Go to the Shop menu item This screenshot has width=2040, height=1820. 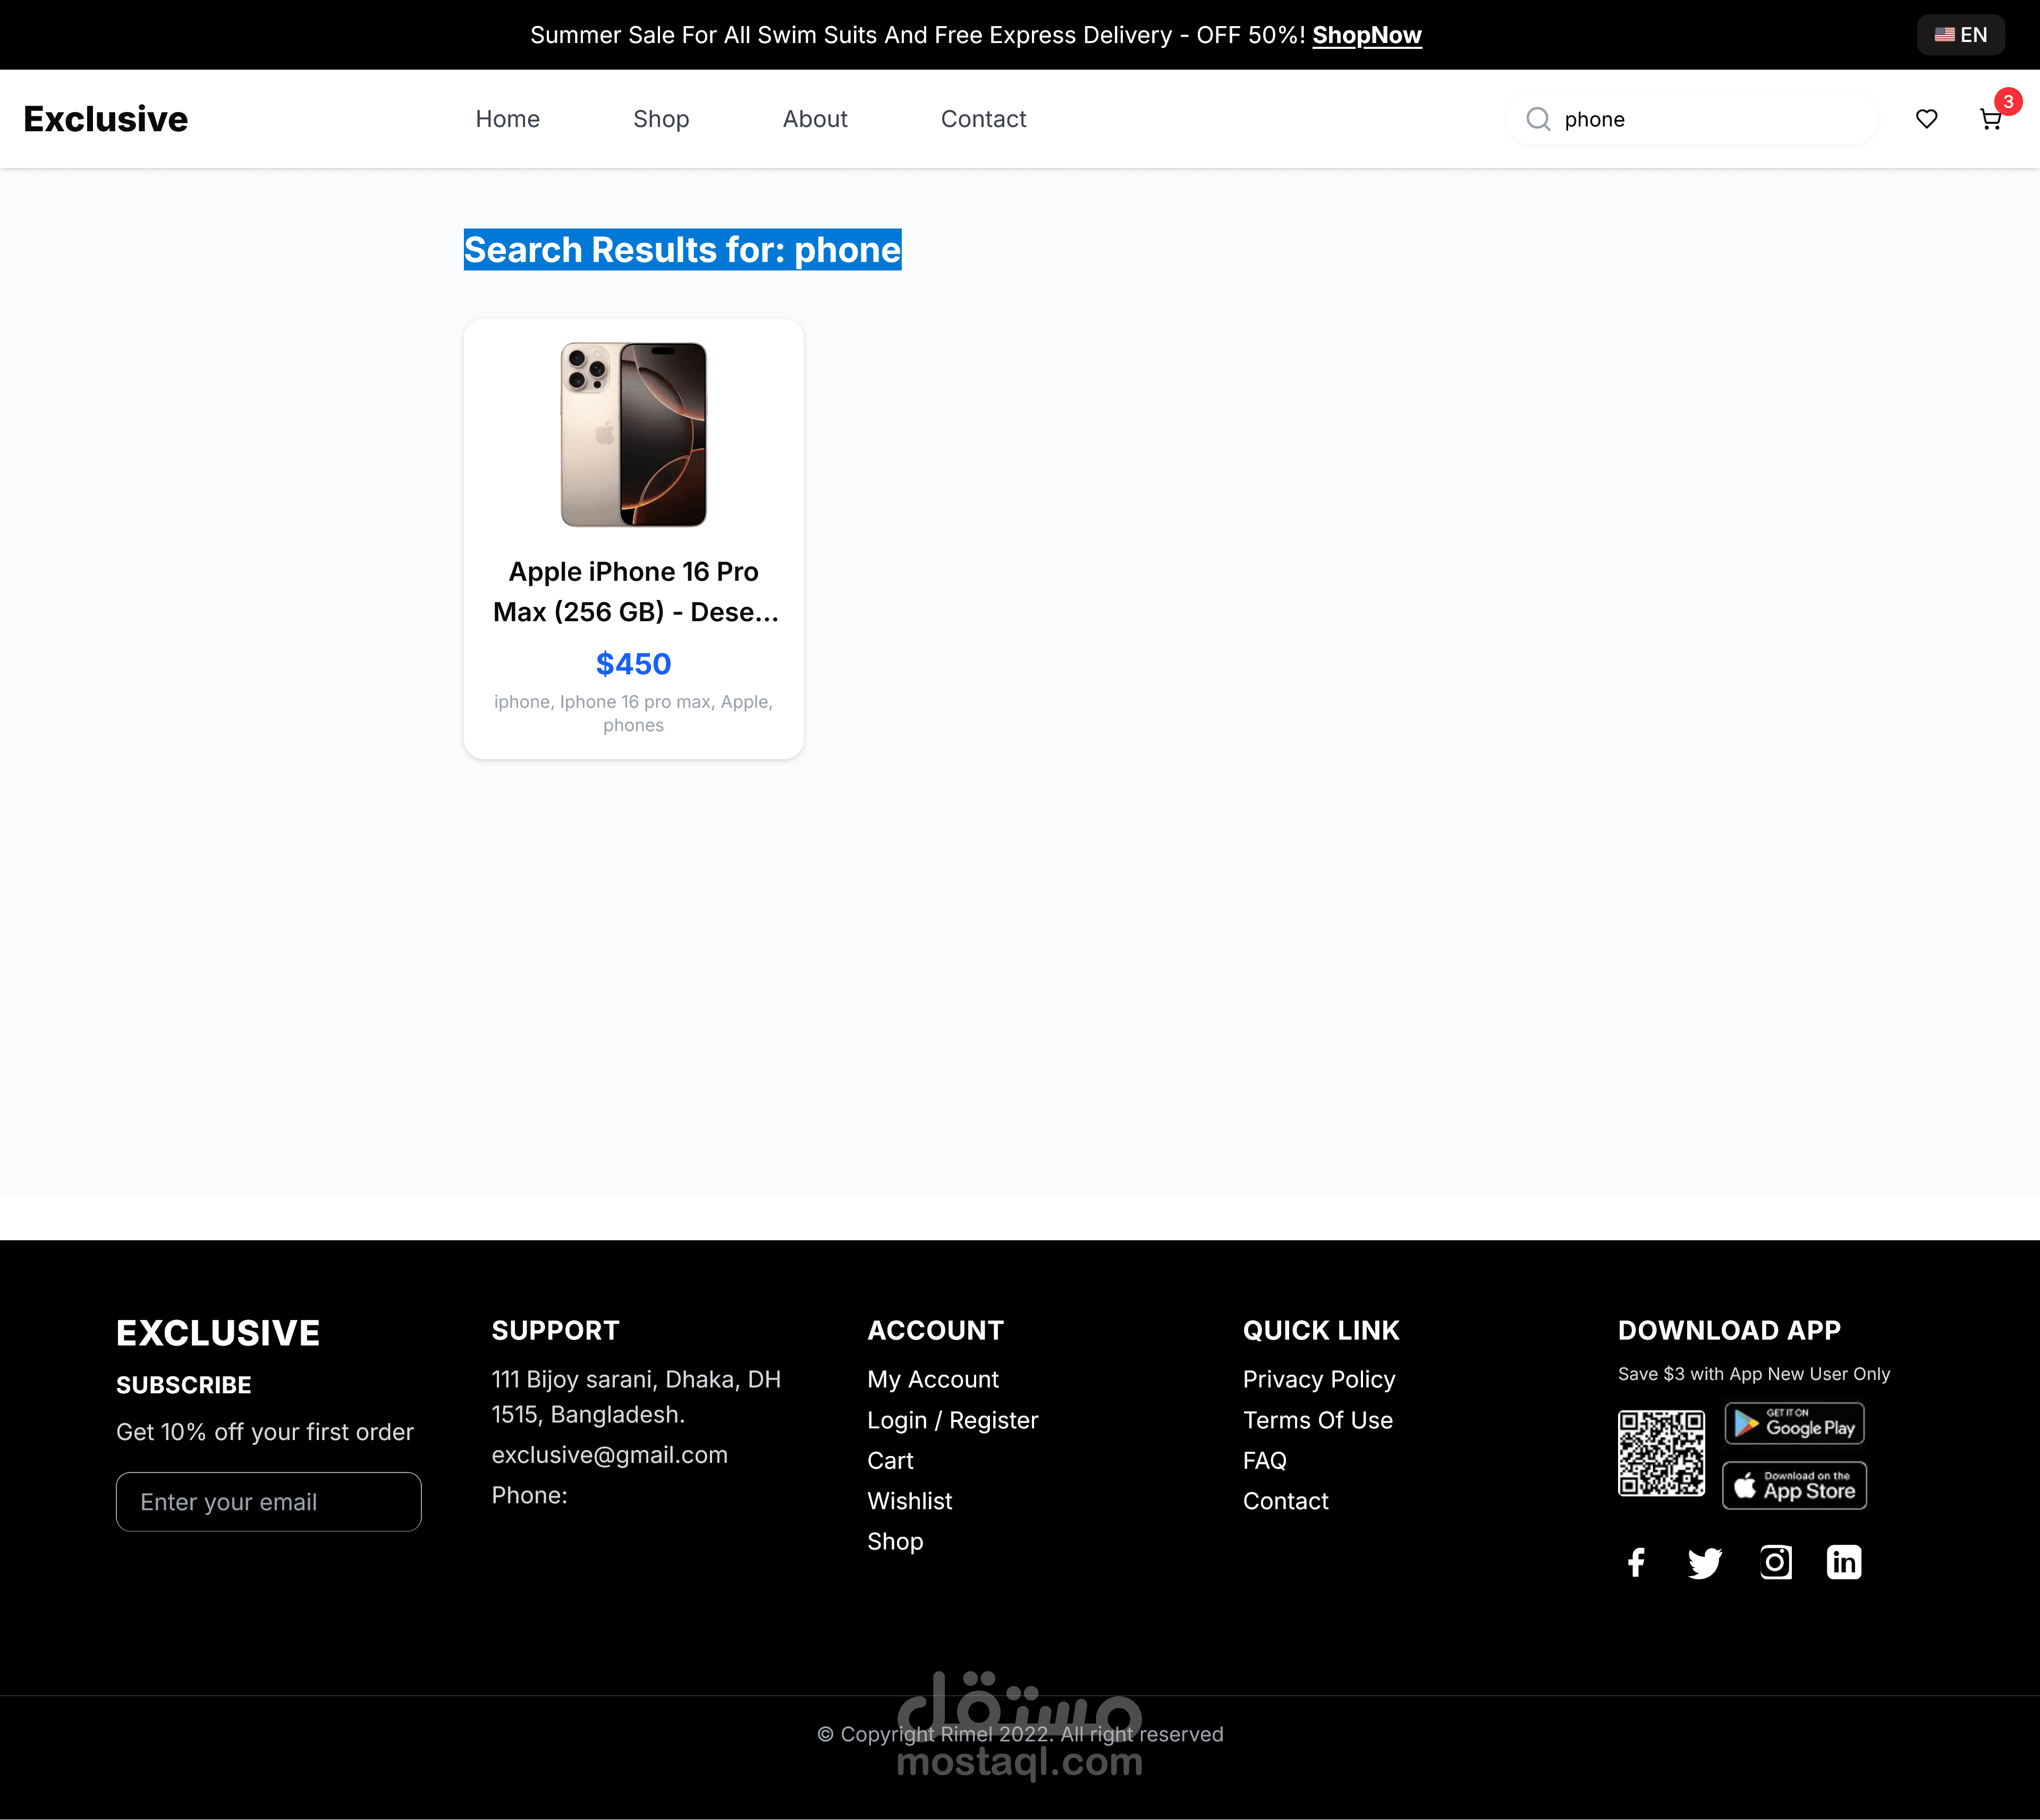coord(661,119)
